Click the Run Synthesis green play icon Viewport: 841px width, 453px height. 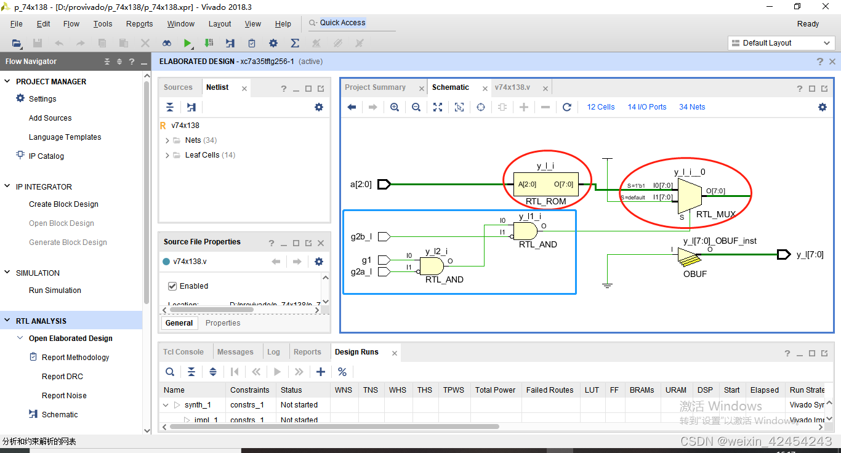[187, 43]
